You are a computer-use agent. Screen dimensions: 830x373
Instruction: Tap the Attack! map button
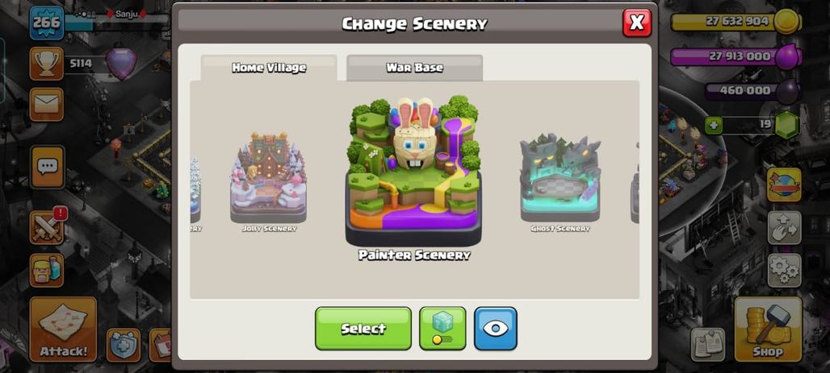point(63,329)
